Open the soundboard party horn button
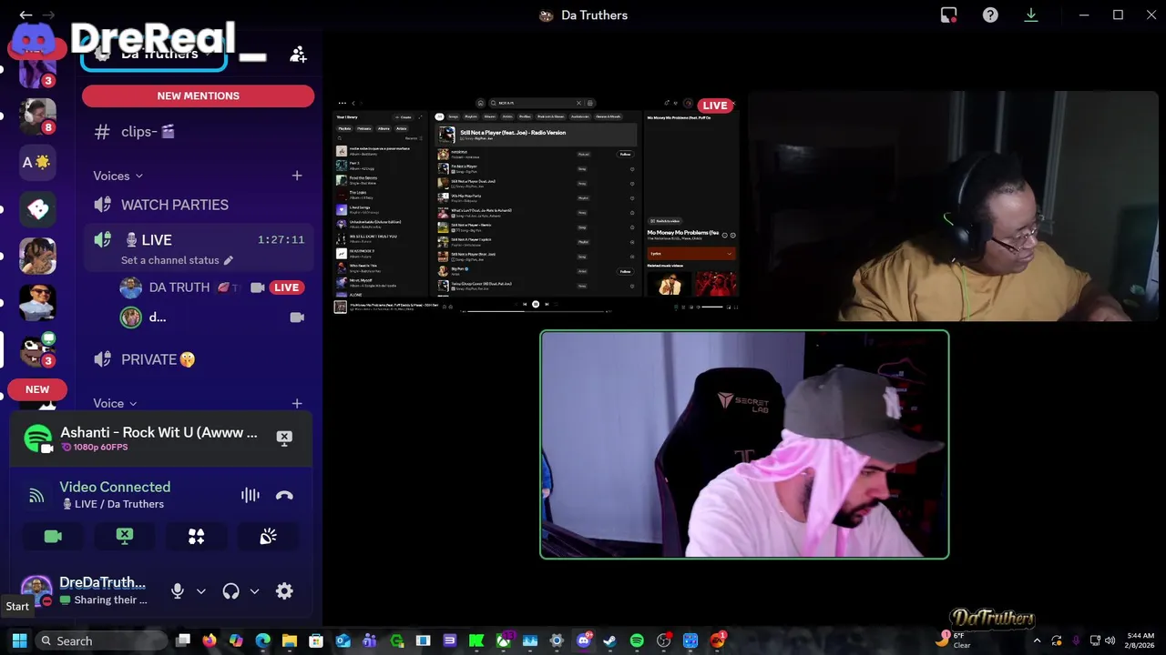Screen dimensions: 1166x655 pyautogui.click(x=268, y=537)
